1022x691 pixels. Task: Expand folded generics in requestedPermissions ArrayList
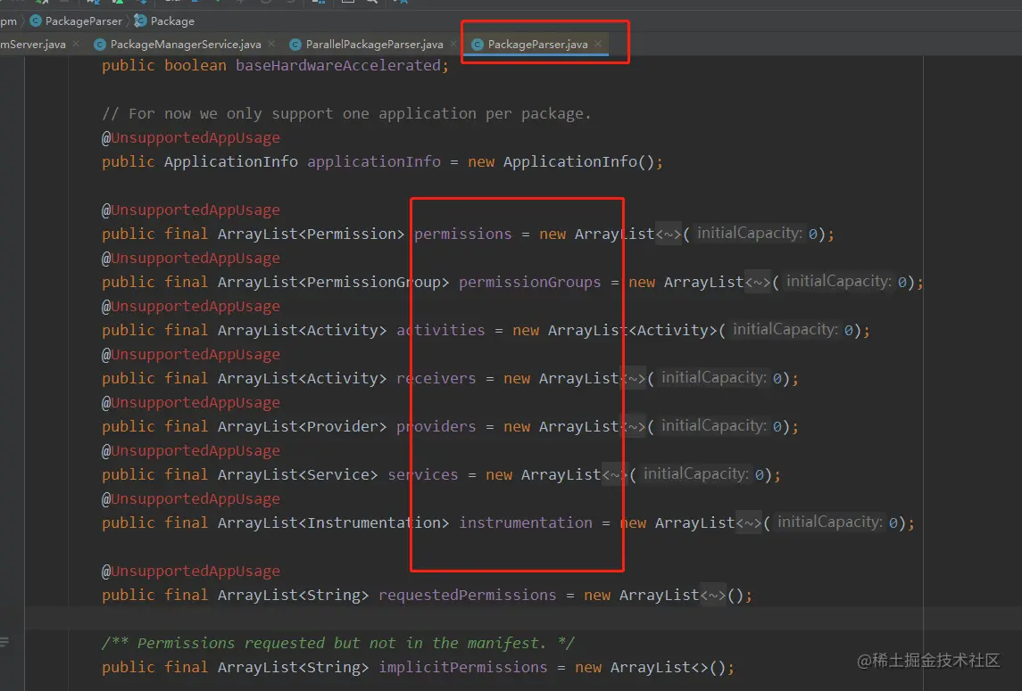[713, 596]
